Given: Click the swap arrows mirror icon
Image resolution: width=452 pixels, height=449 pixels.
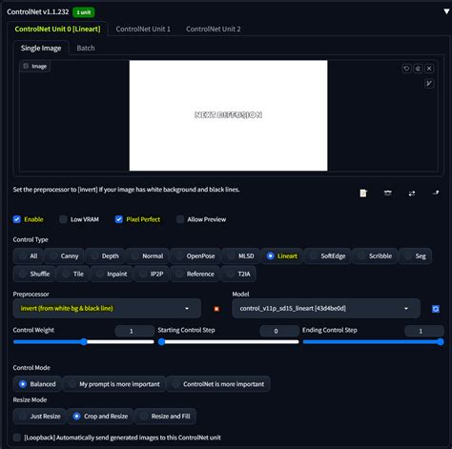Looking at the screenshot, I should pyautogui.click(x=412, y=194).
